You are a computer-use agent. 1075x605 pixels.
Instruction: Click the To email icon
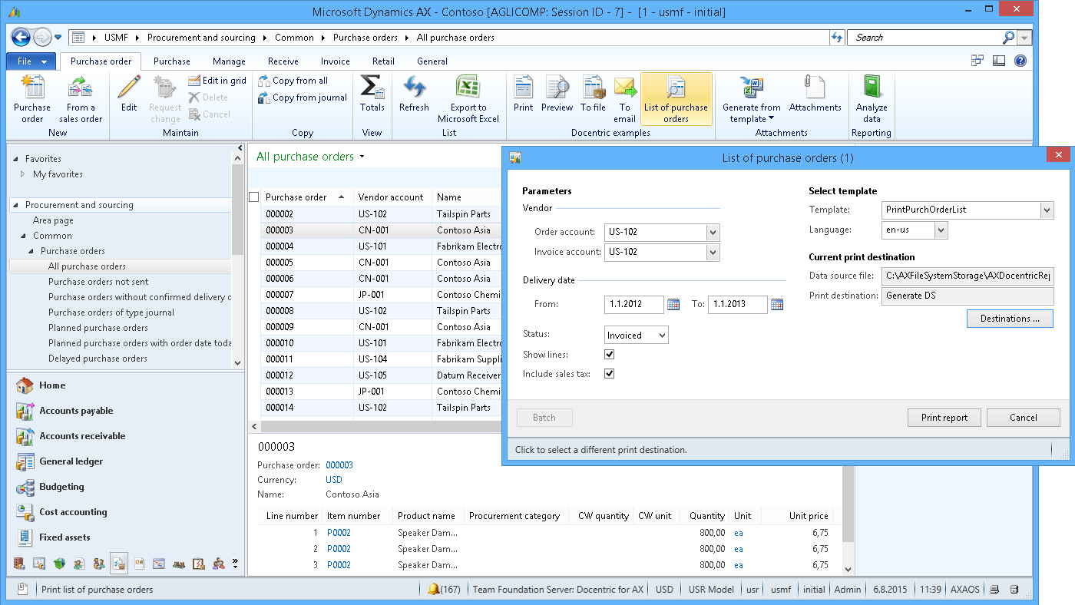pos(625,87)
